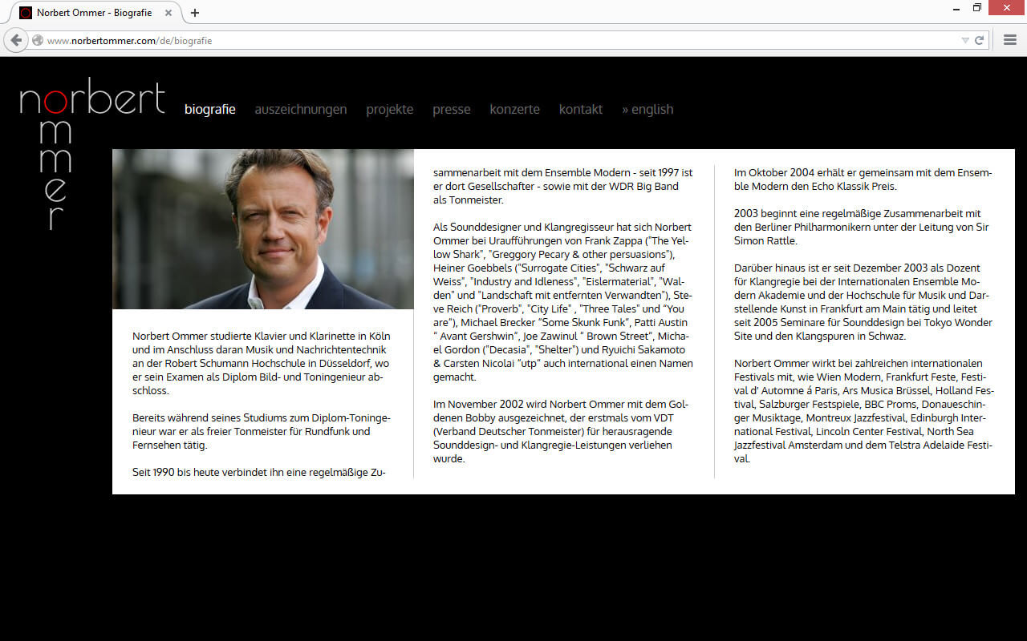Screen dimensions: 1027x641
Task: Click the paragraph starting 'Norbert Ommer studierte Klavier'
Action: pos(263,363)
